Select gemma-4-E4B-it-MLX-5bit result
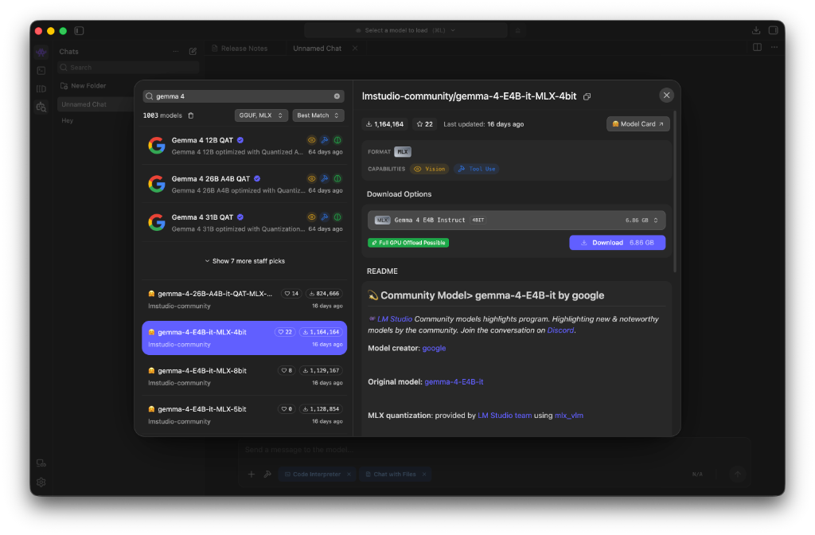 coord(244,415)
